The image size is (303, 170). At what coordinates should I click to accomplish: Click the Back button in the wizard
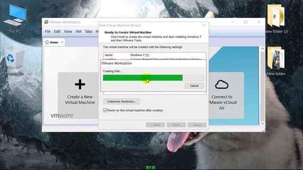[x=155, y=125]
